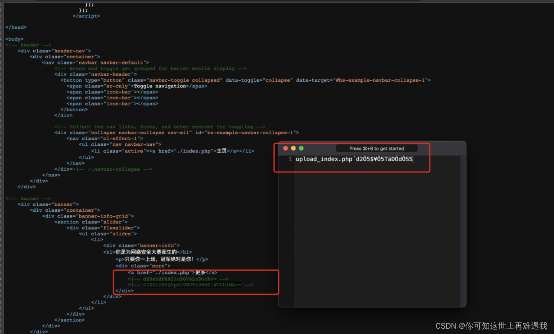554x334 pixels.
Task: Click the div class 'banner' line
Action: point(48,204)
